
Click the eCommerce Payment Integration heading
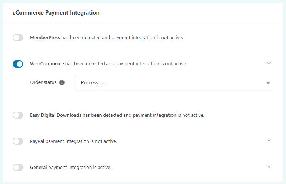[56, 13]
